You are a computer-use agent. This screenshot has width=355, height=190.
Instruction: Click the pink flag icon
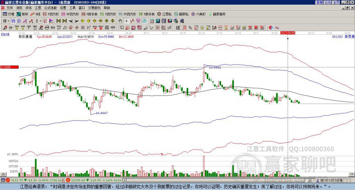51,21
